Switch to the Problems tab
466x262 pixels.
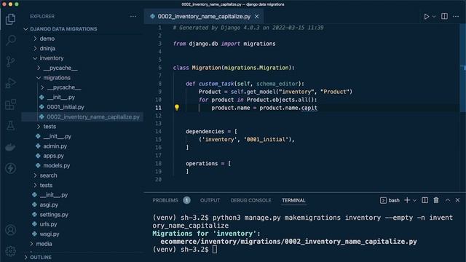165,201
